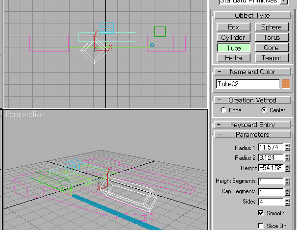Adjust the Radius 2 spinner
Image resolution: width=297 pixels, height=230 pixels.
[287, 157]
